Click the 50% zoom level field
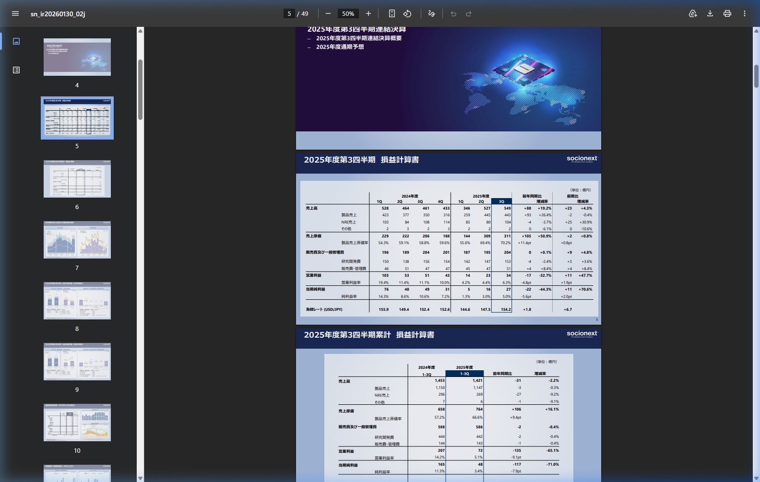 click(x=348, y=13)
